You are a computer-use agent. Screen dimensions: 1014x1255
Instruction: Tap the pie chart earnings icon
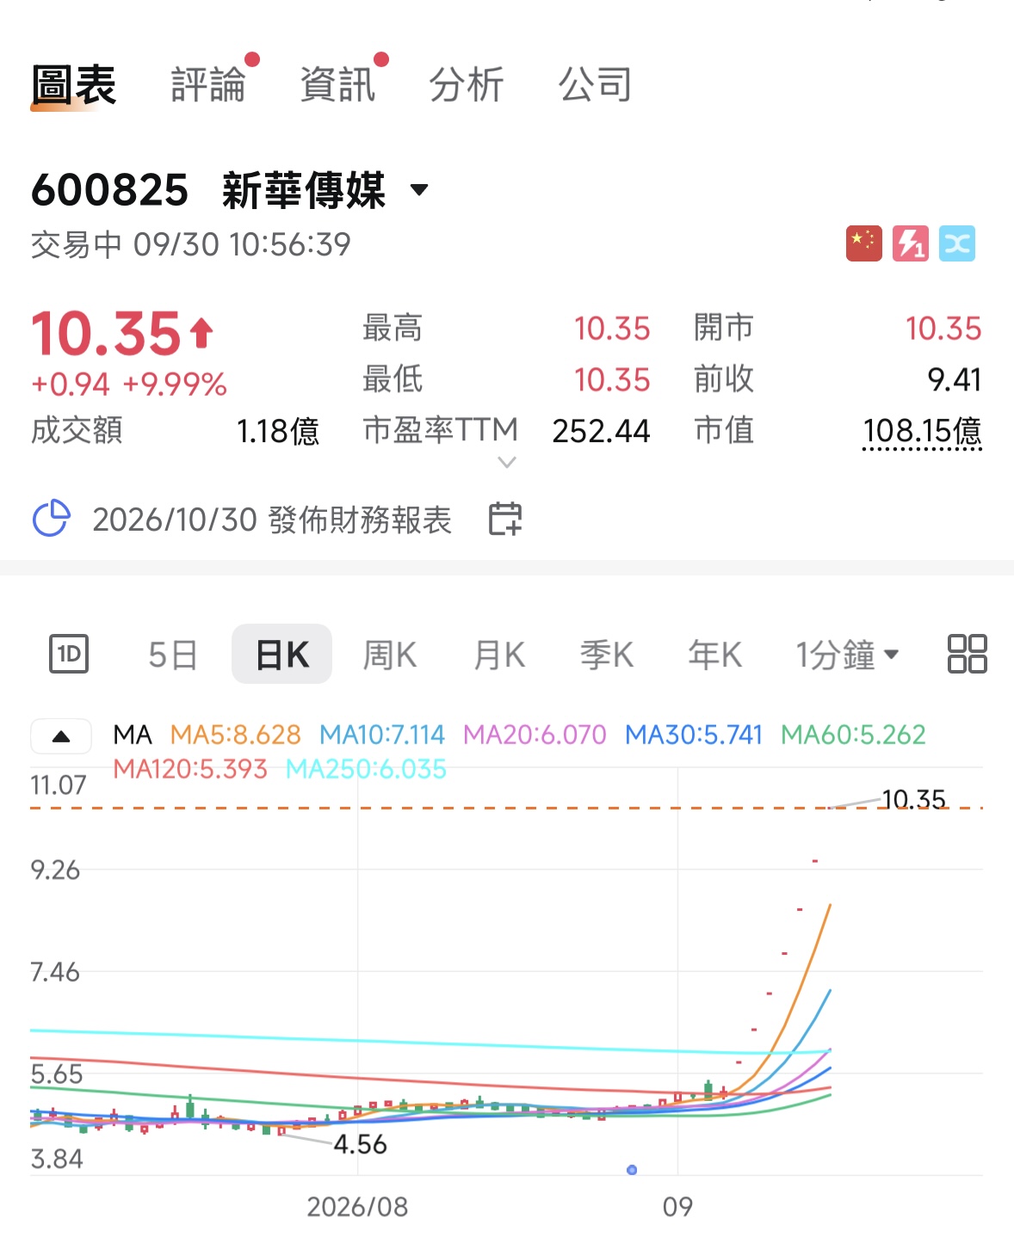click(51, 519)
